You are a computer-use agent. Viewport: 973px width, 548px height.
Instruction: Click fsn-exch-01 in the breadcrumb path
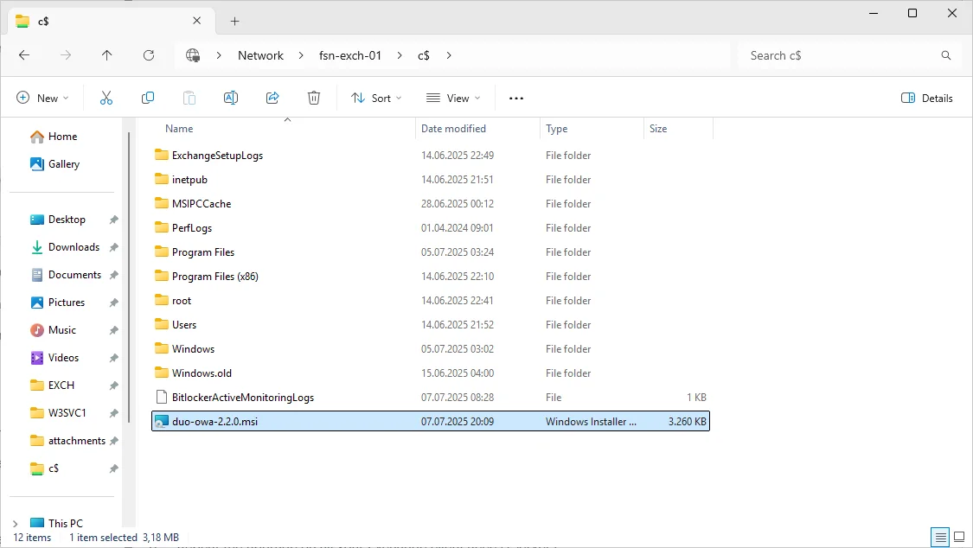click(350, 55)
